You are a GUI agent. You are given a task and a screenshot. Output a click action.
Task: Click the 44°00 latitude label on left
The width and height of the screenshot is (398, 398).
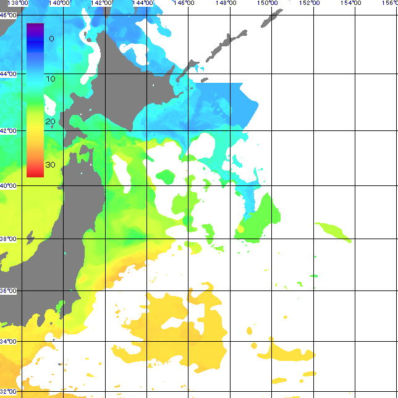7,74
